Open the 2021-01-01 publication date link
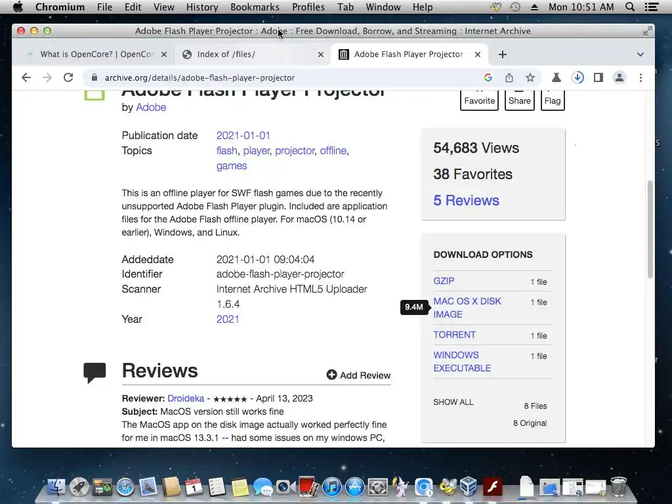672x504 pixels. point(243,135)
